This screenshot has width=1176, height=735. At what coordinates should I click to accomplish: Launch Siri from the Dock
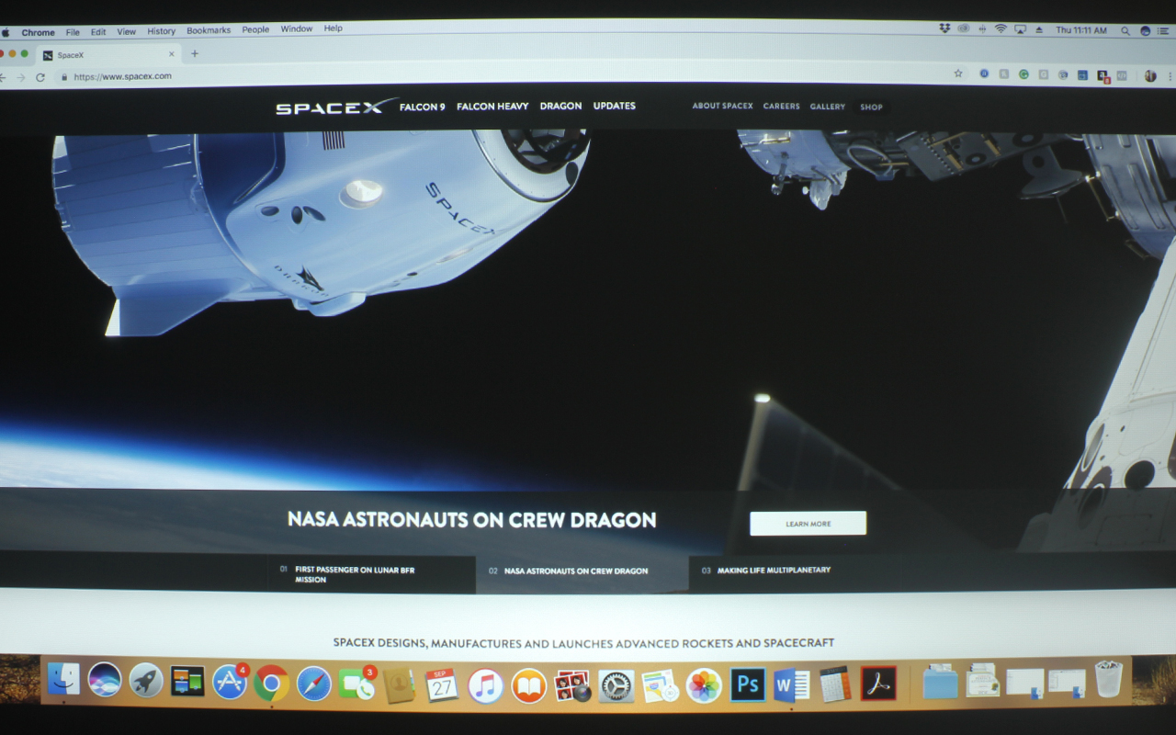click(x=105, y=680)
